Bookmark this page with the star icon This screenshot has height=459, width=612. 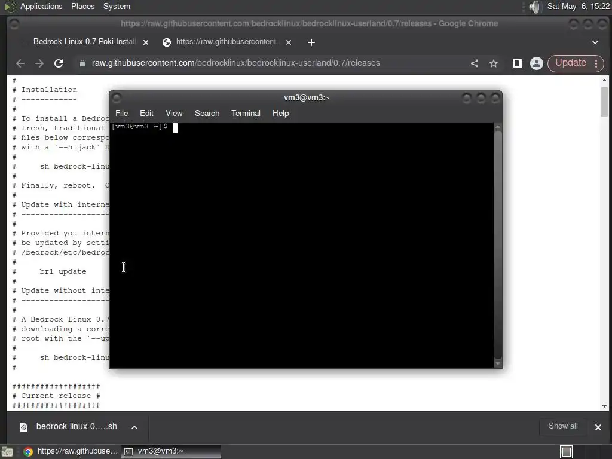click(x=494, y=63)
